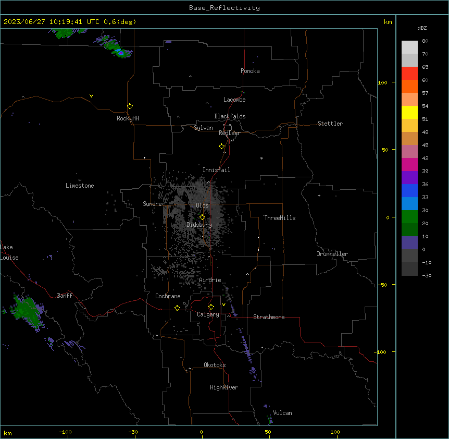Click the RedDeer city label
The width and height of the screenshot is (449, 439).
[229, 133]
